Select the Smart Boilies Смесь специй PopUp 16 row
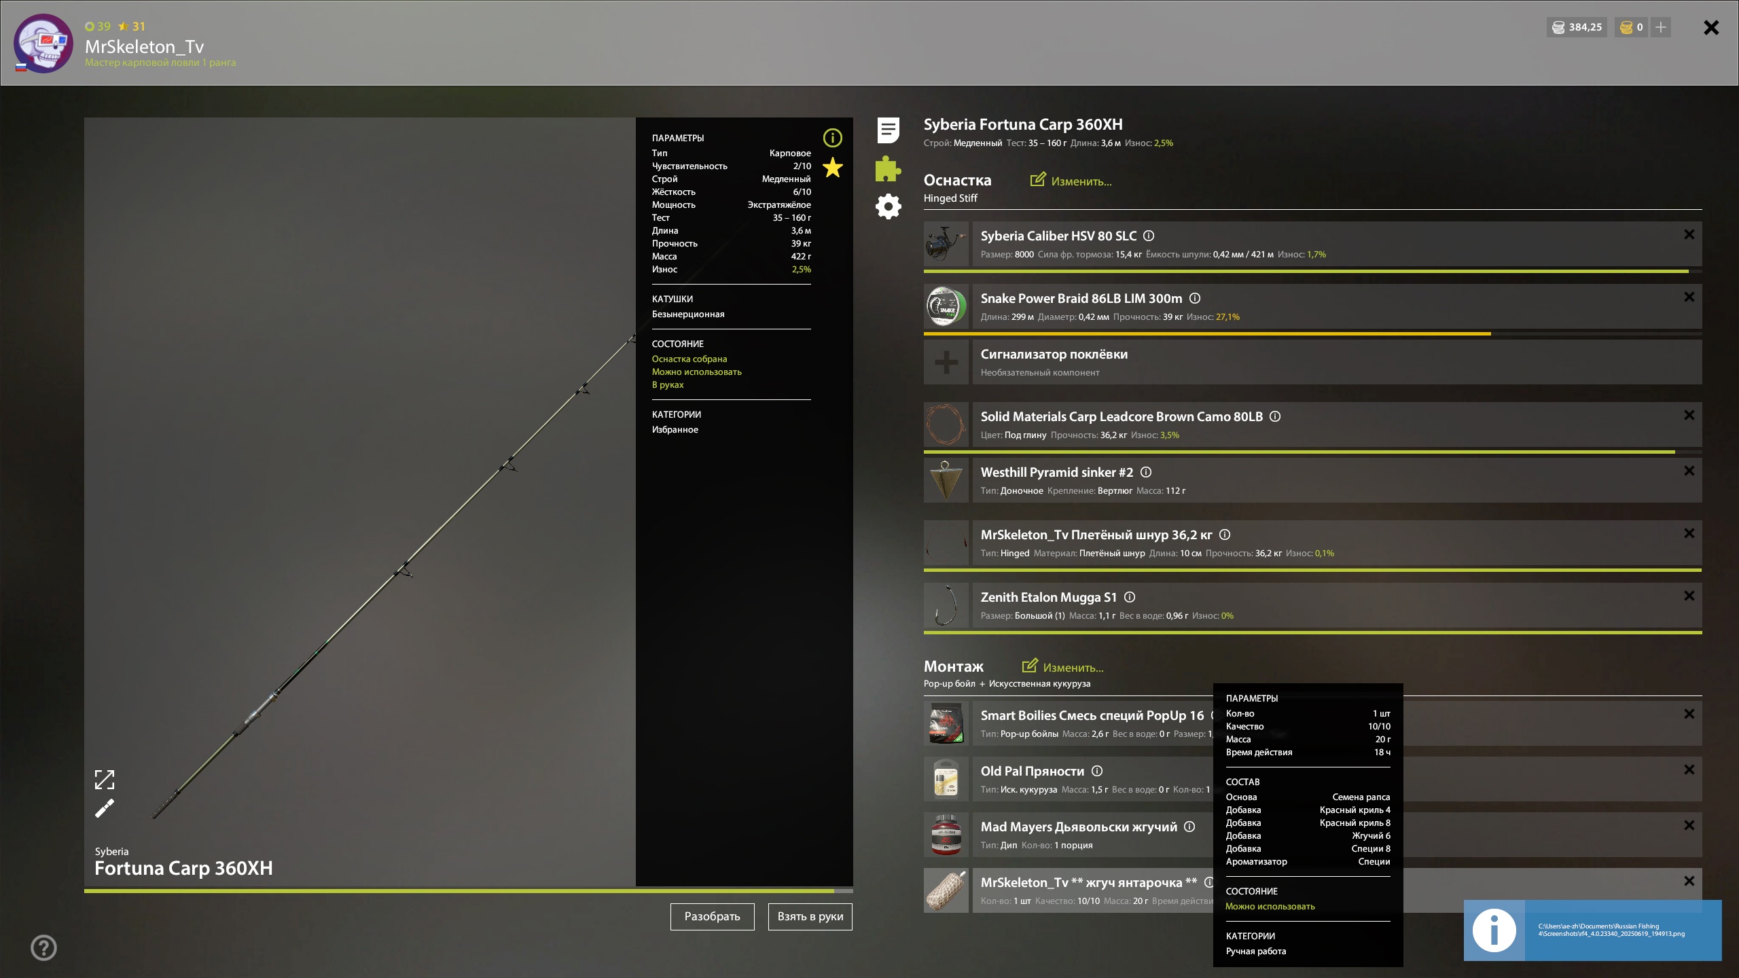The width and height of the screenshot is (1739, 978). (x=1312, y=723)
